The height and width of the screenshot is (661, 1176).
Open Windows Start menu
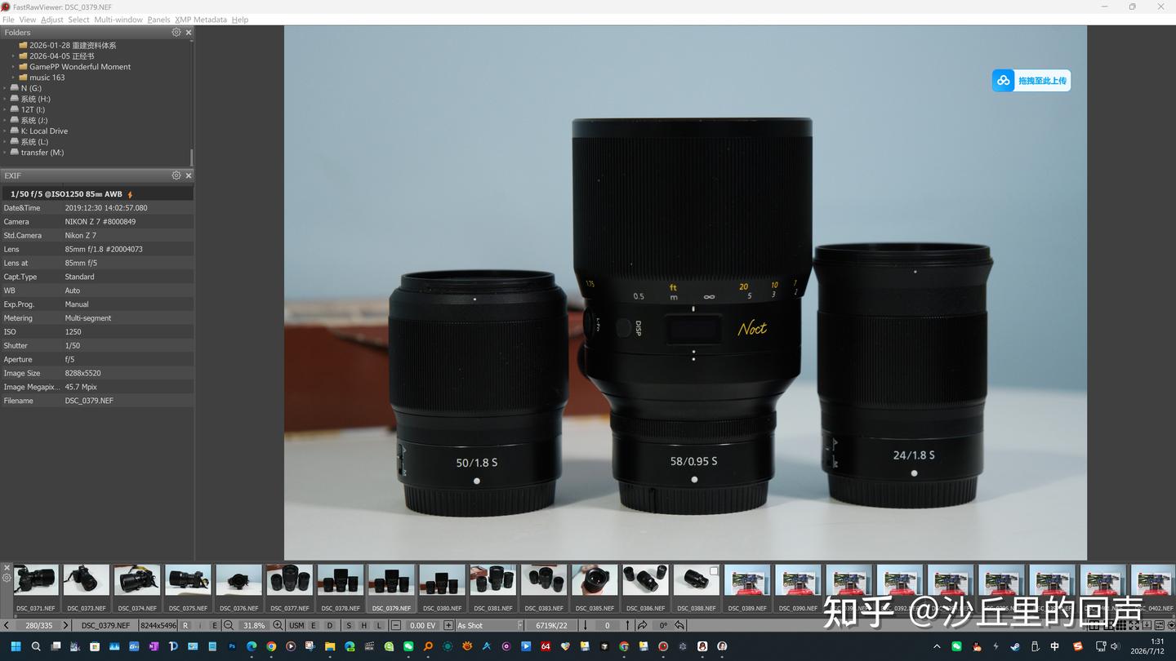pyautogui.click(x=16, y=646)
